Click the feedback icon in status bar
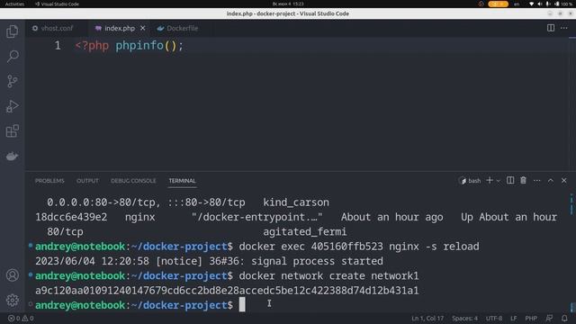The width and height of the screenshot is (576, 324). tap(549, 318)
